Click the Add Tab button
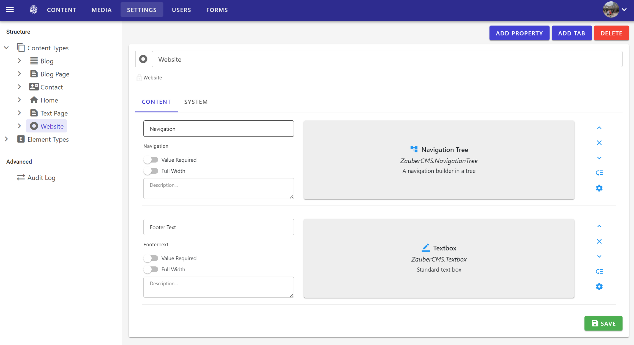The height and width of the screenshot is (345, 634). [x=572, y=33]
